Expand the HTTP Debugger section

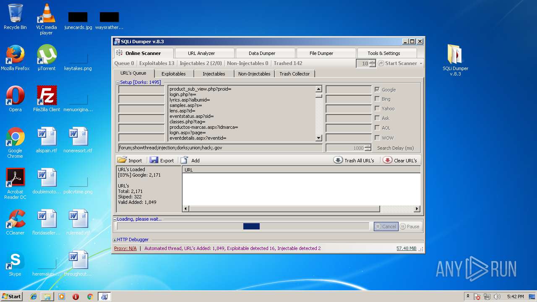click(115, 240)
